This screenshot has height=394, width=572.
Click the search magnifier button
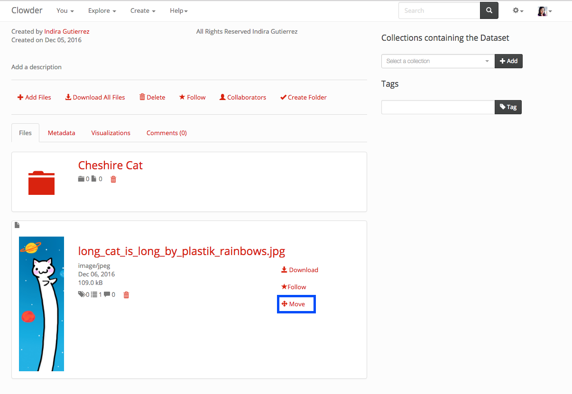click(489, 10)
